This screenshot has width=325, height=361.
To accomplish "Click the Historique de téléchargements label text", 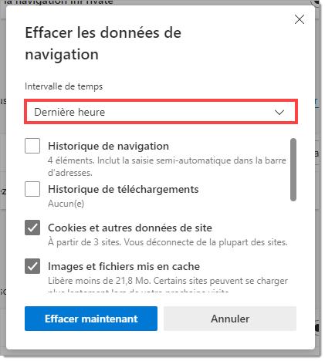I will click(124, 189).
